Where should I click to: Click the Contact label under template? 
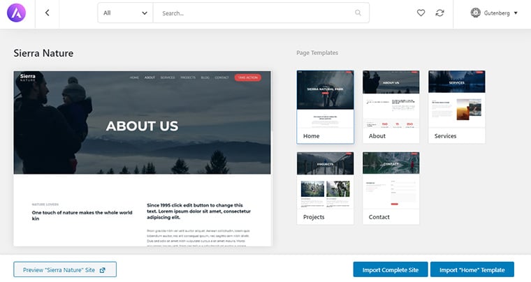379,217
